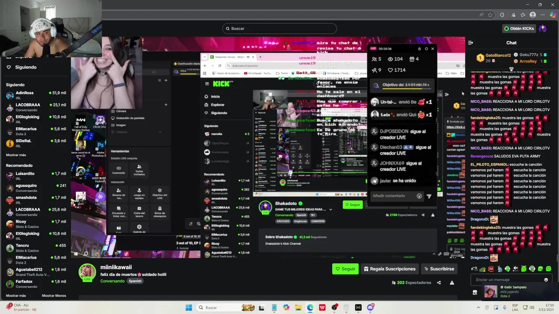
Task: Toggle the Read aloud icon in the address bar
Action: click(x=482, y=15)
